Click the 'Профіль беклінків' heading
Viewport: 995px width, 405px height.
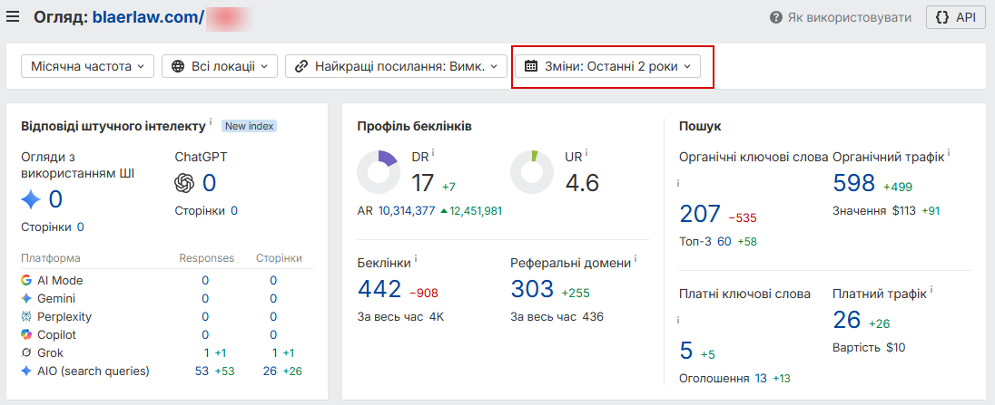click(x=414, y=126)
